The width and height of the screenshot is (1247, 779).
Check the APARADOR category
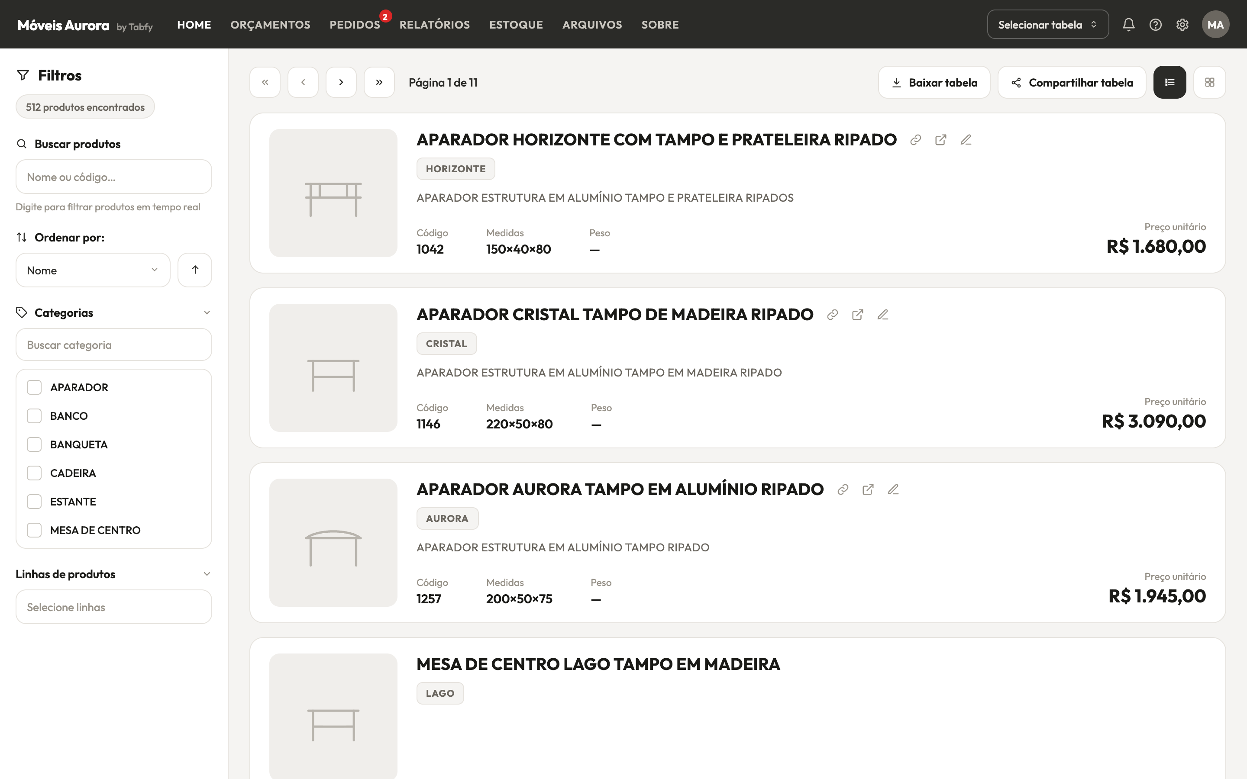coord(34,387)
